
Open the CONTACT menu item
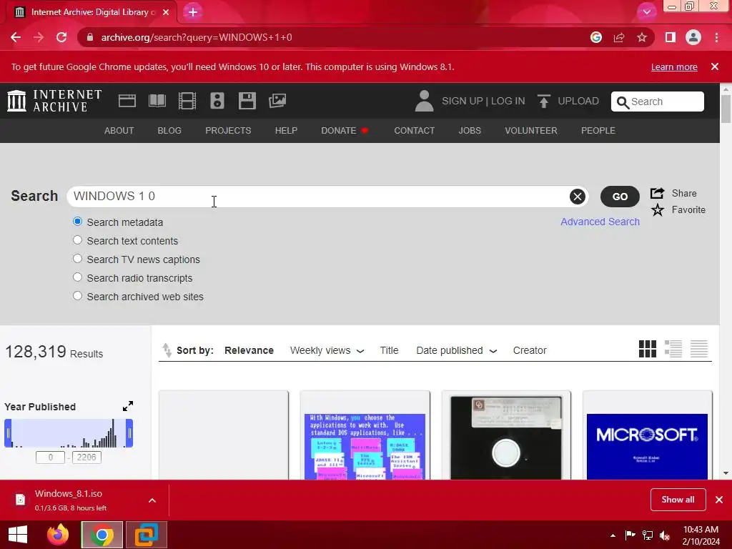coord(414,131)
